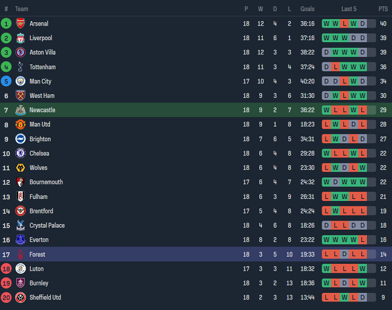The height and width of the screenshot is (310, 392).
Task: Click the Newcastle crest icon
Action: (21, 110)
